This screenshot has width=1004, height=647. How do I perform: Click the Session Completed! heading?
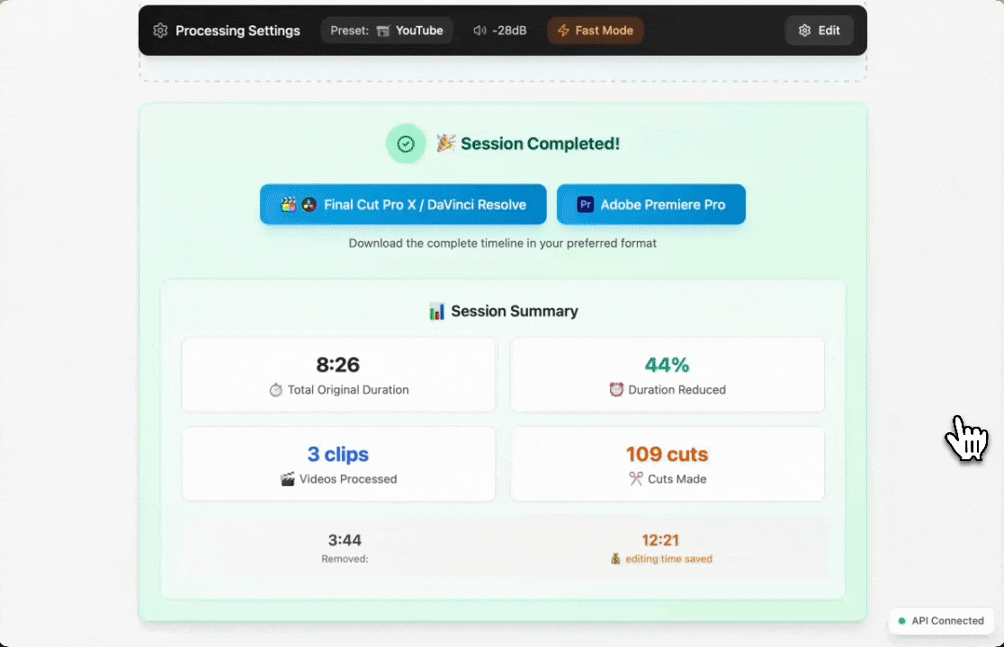pos(540,144)
